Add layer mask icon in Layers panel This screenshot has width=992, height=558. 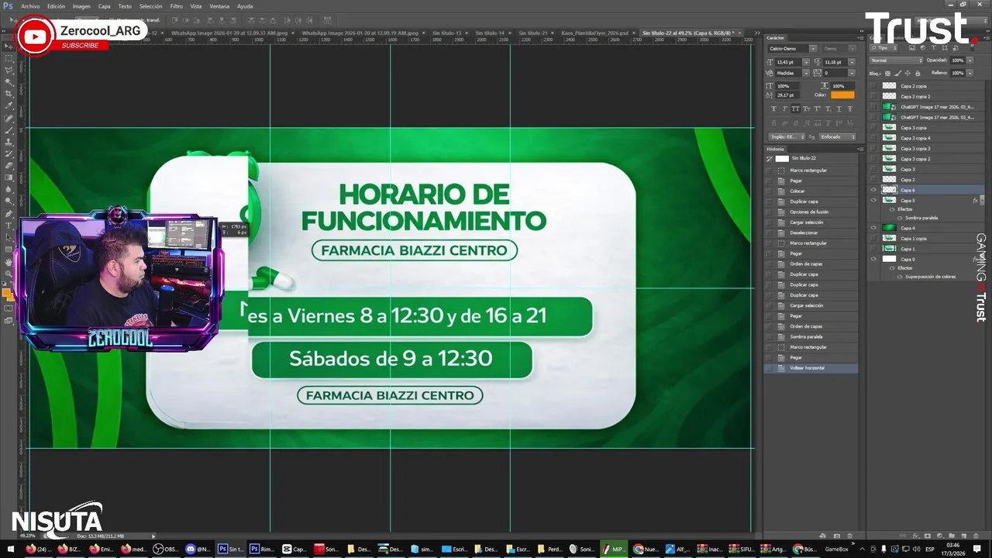[928, 536]
